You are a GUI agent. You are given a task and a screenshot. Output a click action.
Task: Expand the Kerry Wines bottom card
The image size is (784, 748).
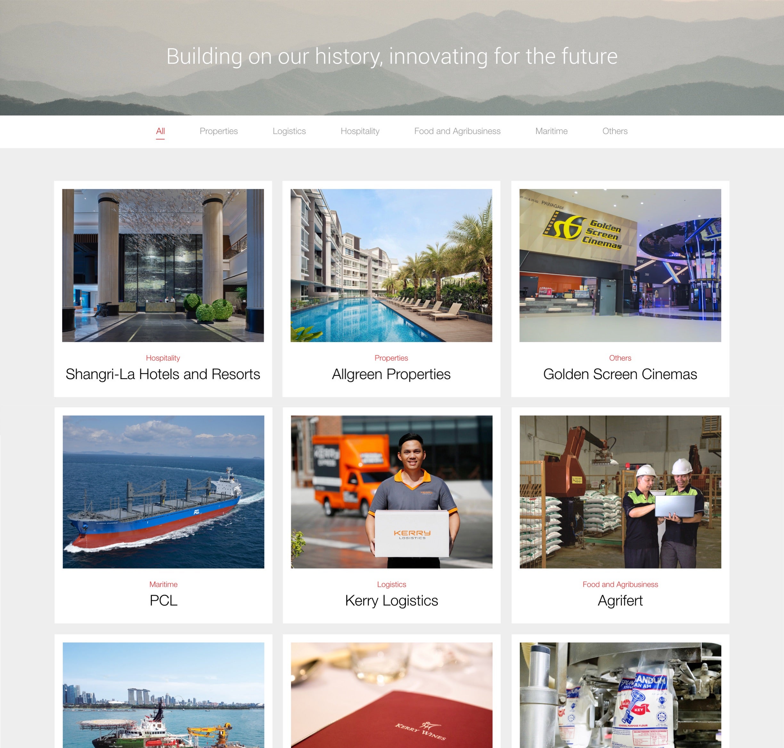pyautogui.click(x=391, y=692)
